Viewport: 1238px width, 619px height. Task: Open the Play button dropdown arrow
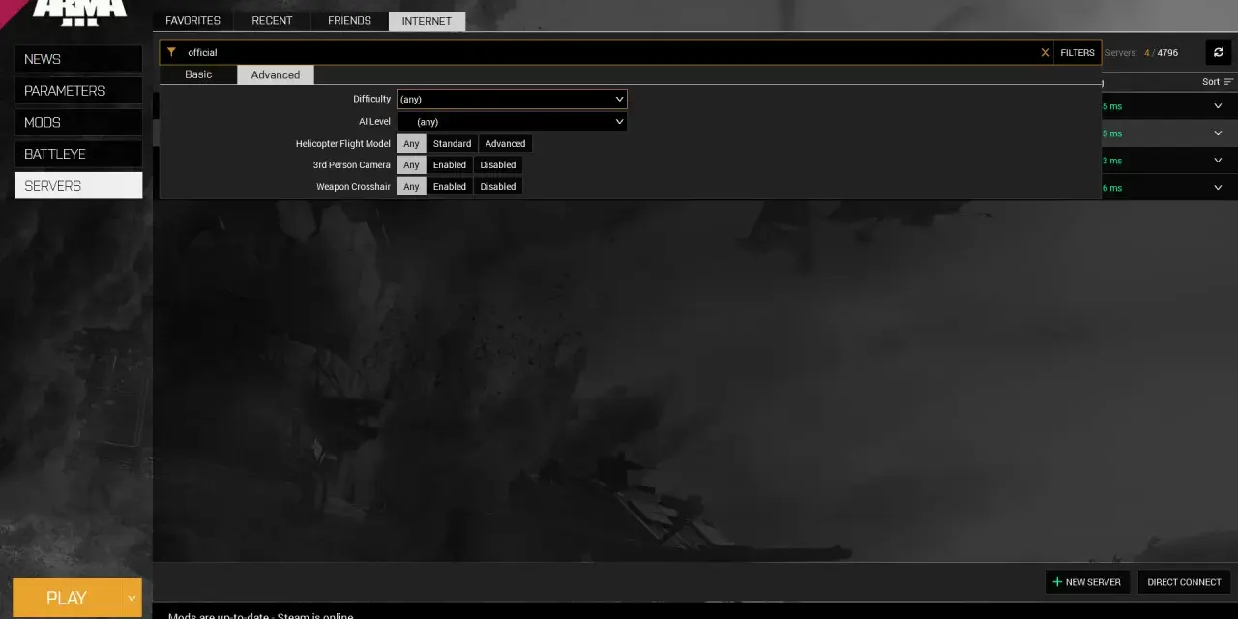132,598
